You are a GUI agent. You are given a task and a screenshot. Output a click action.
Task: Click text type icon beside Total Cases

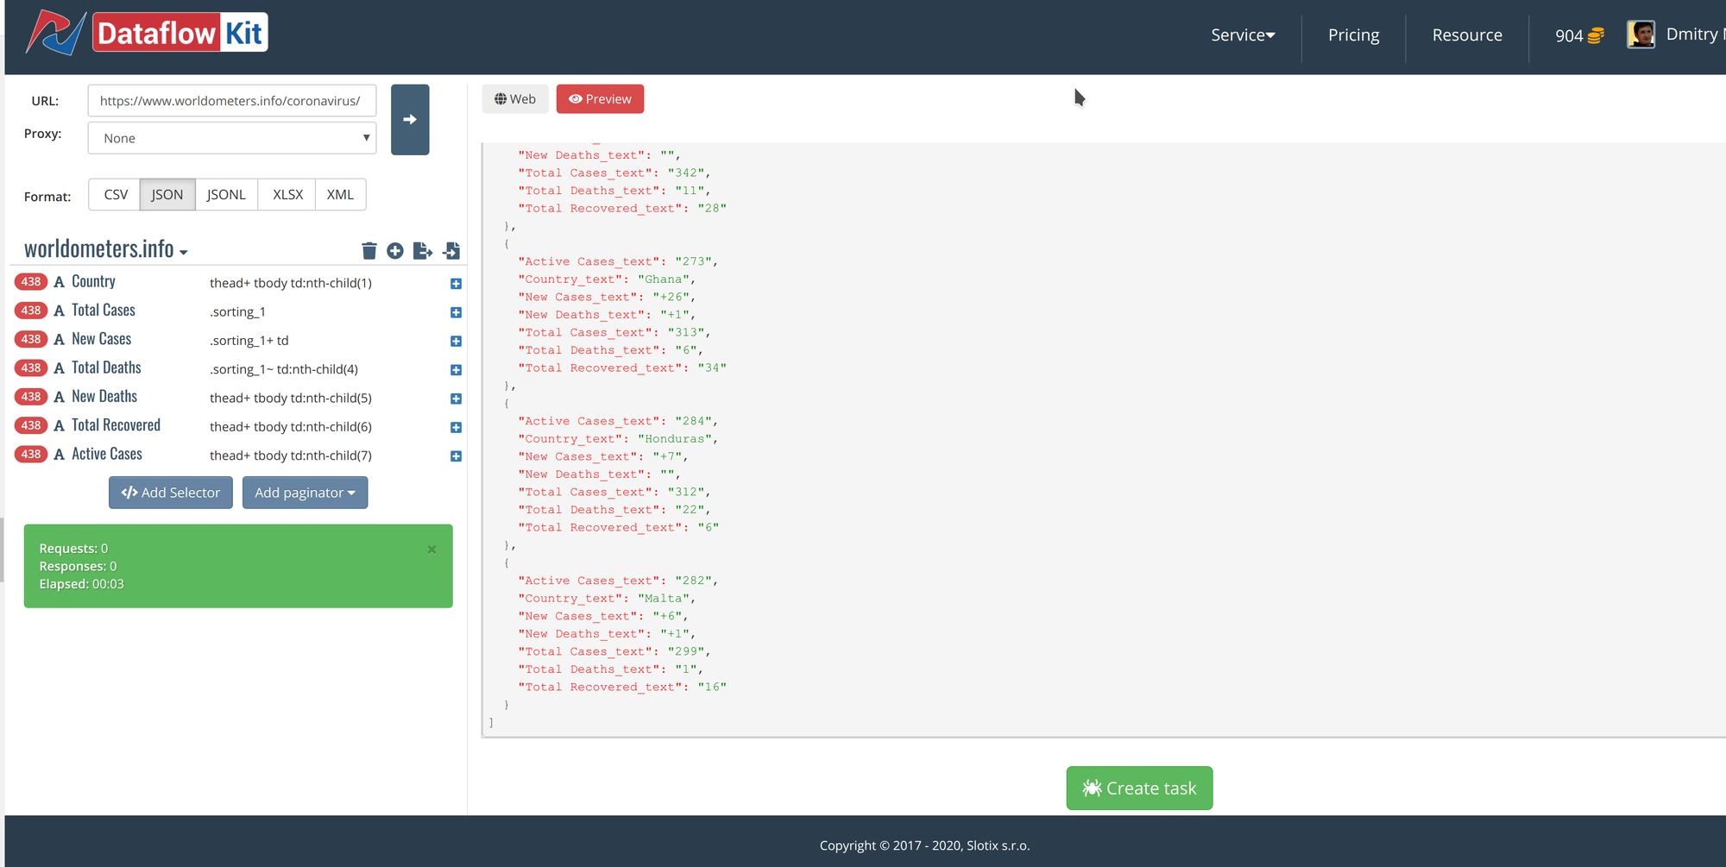click(x=60, y=311)
